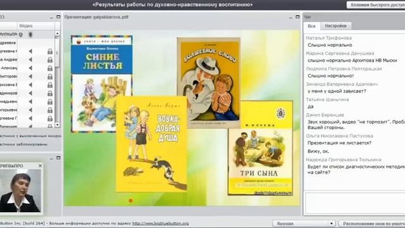Select chat sender 'Марина Сергеевна Денушева'
The height and width of the screenshot is (228, 405).
click(340, 53)
